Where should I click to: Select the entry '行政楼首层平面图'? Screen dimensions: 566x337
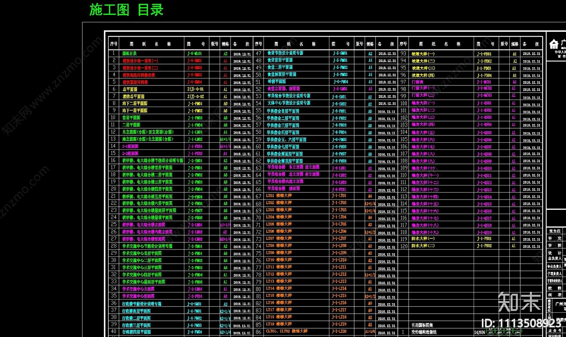pyautogui.click(x=137, y=311)
